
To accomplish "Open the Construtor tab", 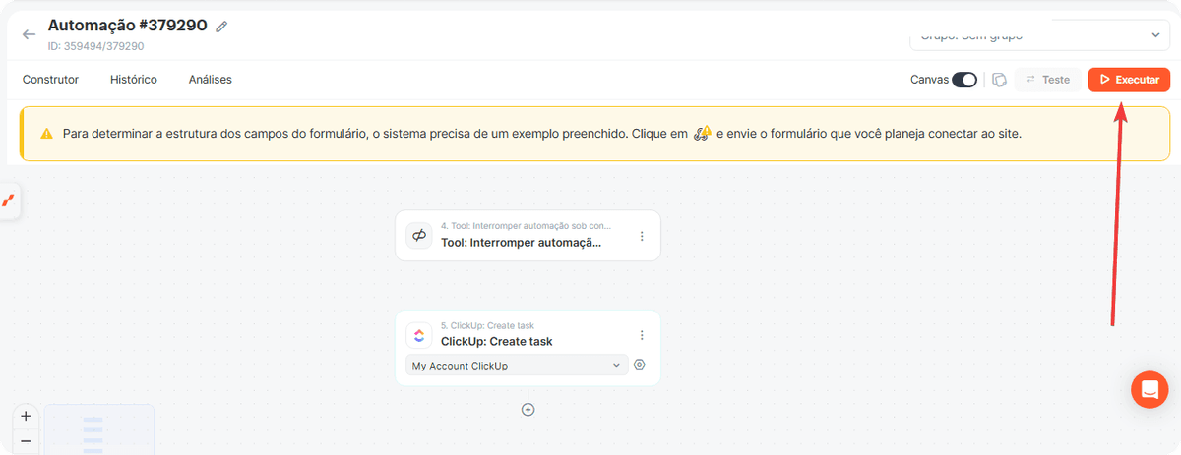I will tap(50, 80).
